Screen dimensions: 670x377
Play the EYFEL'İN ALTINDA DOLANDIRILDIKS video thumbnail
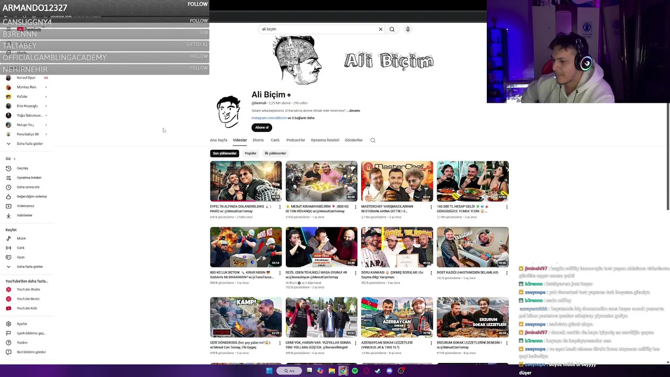246,181
